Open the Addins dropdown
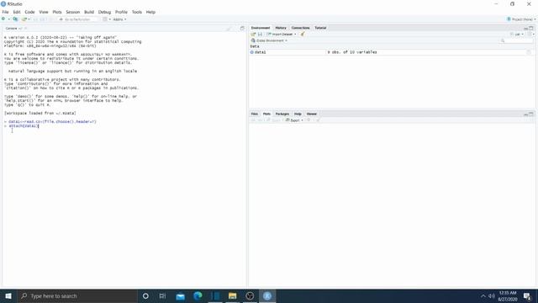 [x=119, y=19]
